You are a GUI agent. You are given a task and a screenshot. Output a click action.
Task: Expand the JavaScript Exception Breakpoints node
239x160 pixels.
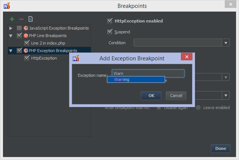[11, 28]
